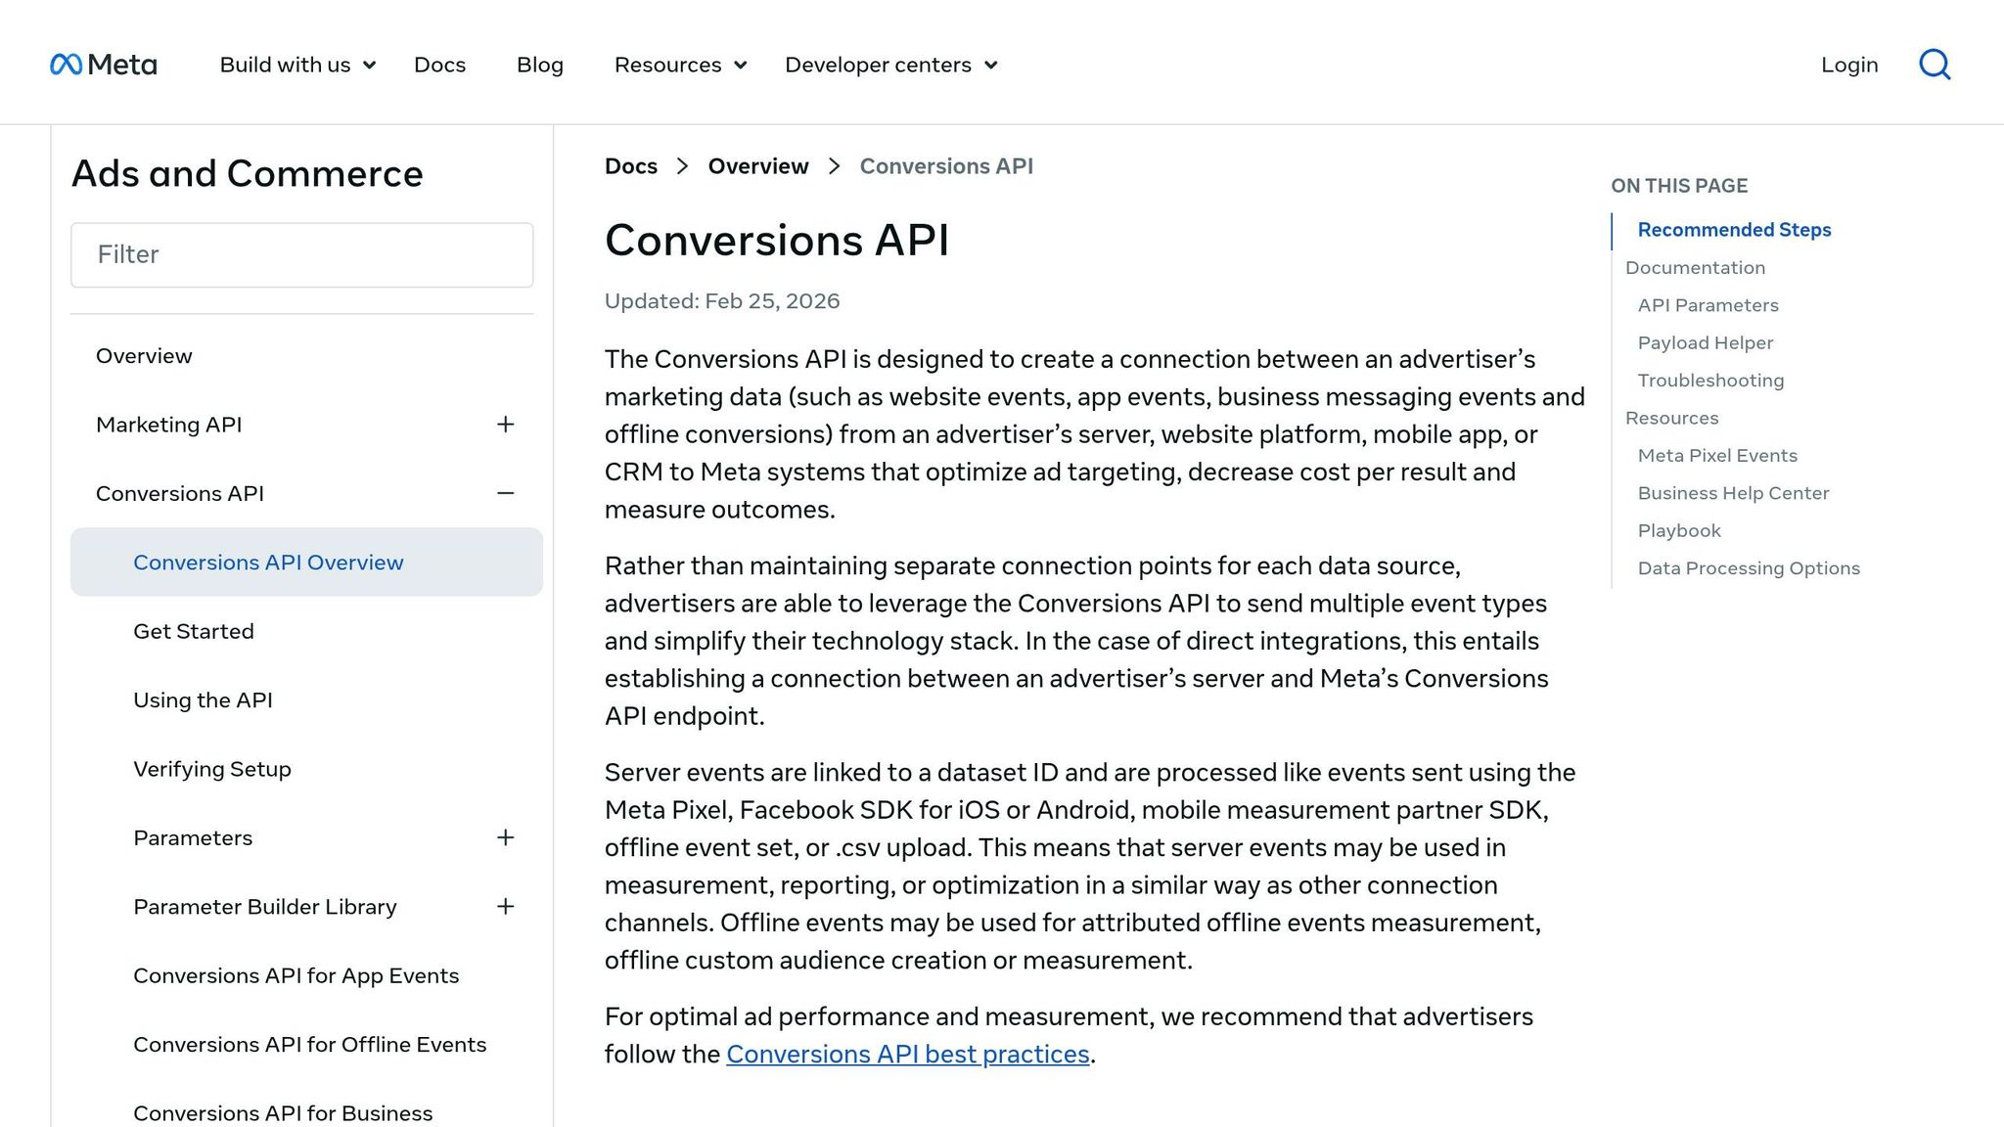This screenshot has height=1127, width=2004.
Task: Open the search magnifier icon
Action: (x=1935, y=65)
